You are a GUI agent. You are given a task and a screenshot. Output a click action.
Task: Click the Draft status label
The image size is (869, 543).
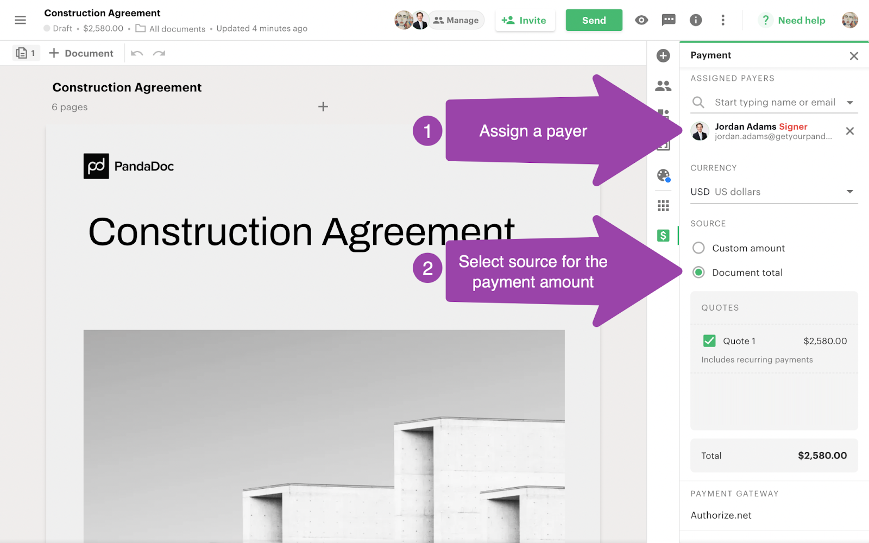click(62, 29)
